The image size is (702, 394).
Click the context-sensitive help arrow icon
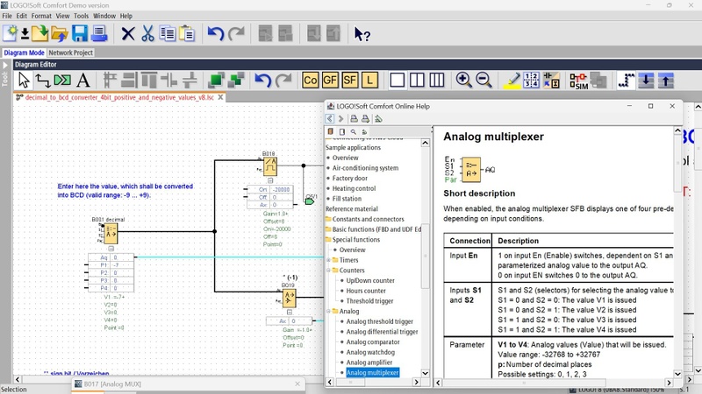point(362,34)
